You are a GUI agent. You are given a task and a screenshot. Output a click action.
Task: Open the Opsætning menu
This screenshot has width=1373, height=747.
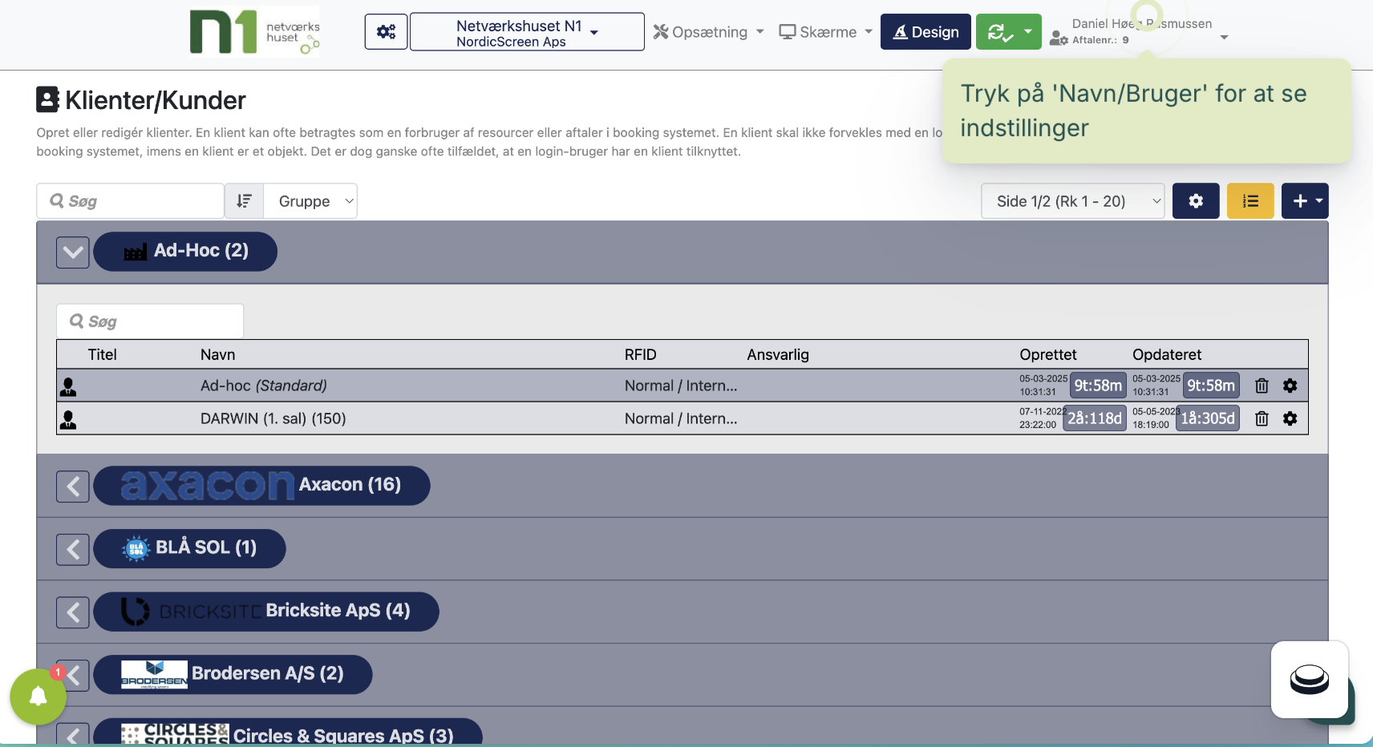(708, 32)
